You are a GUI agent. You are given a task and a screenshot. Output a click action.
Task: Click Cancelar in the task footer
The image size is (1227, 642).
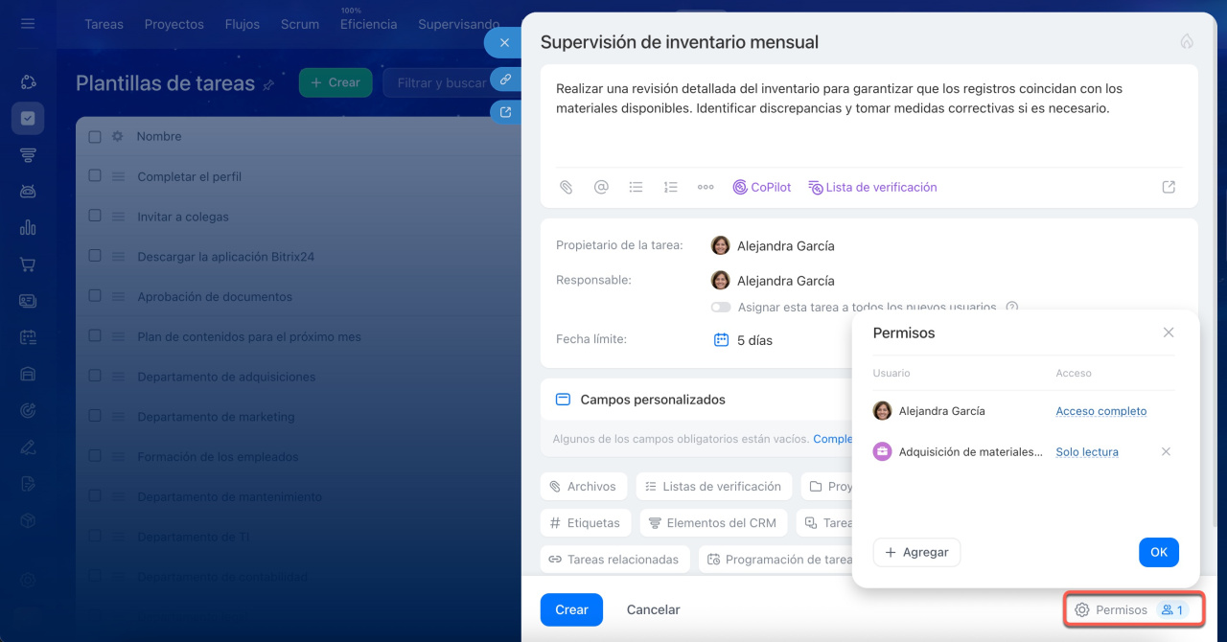tap(653, 609)
